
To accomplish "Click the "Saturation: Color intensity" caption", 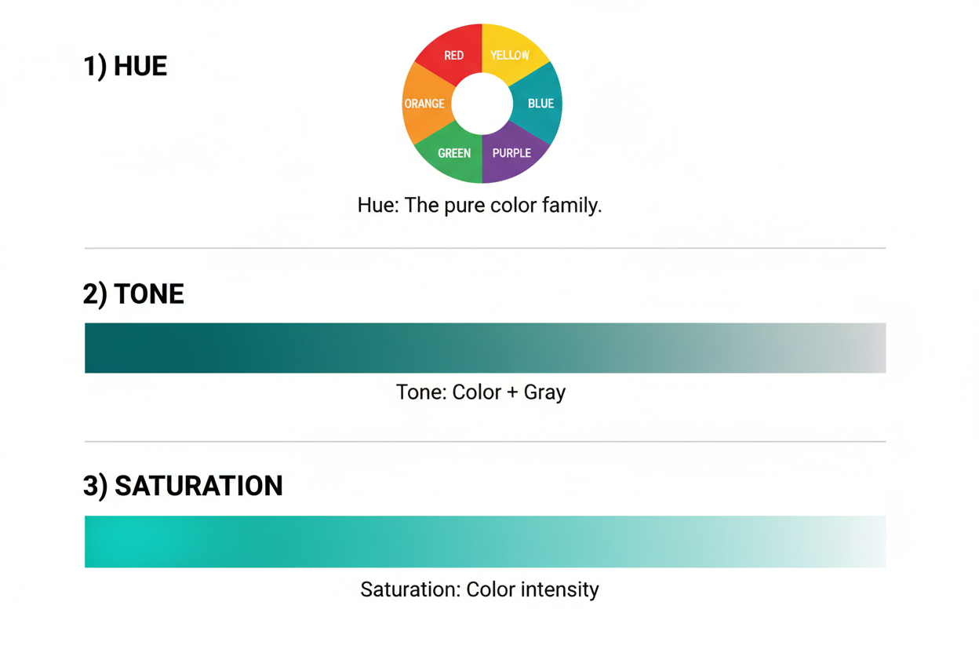I will (479, 589).
